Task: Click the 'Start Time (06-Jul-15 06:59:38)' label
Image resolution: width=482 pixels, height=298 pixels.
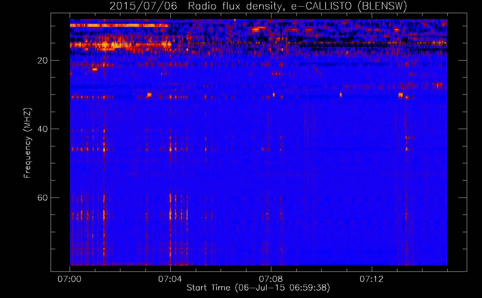Action: [x=258, y=288]
